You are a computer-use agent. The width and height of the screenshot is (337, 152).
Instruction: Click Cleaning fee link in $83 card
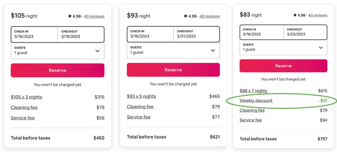(x=252, y=111)
